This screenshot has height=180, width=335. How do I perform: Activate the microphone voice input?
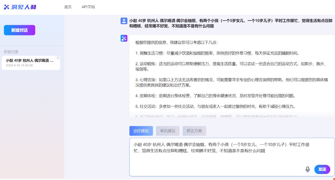click(x=308, y=169)
